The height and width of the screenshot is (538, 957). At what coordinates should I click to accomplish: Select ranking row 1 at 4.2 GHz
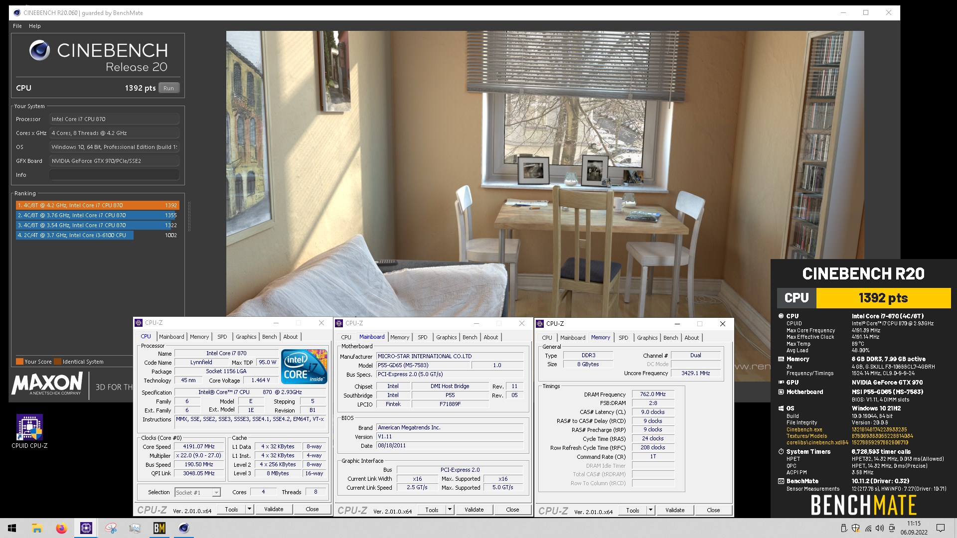(x=97, y=205)
